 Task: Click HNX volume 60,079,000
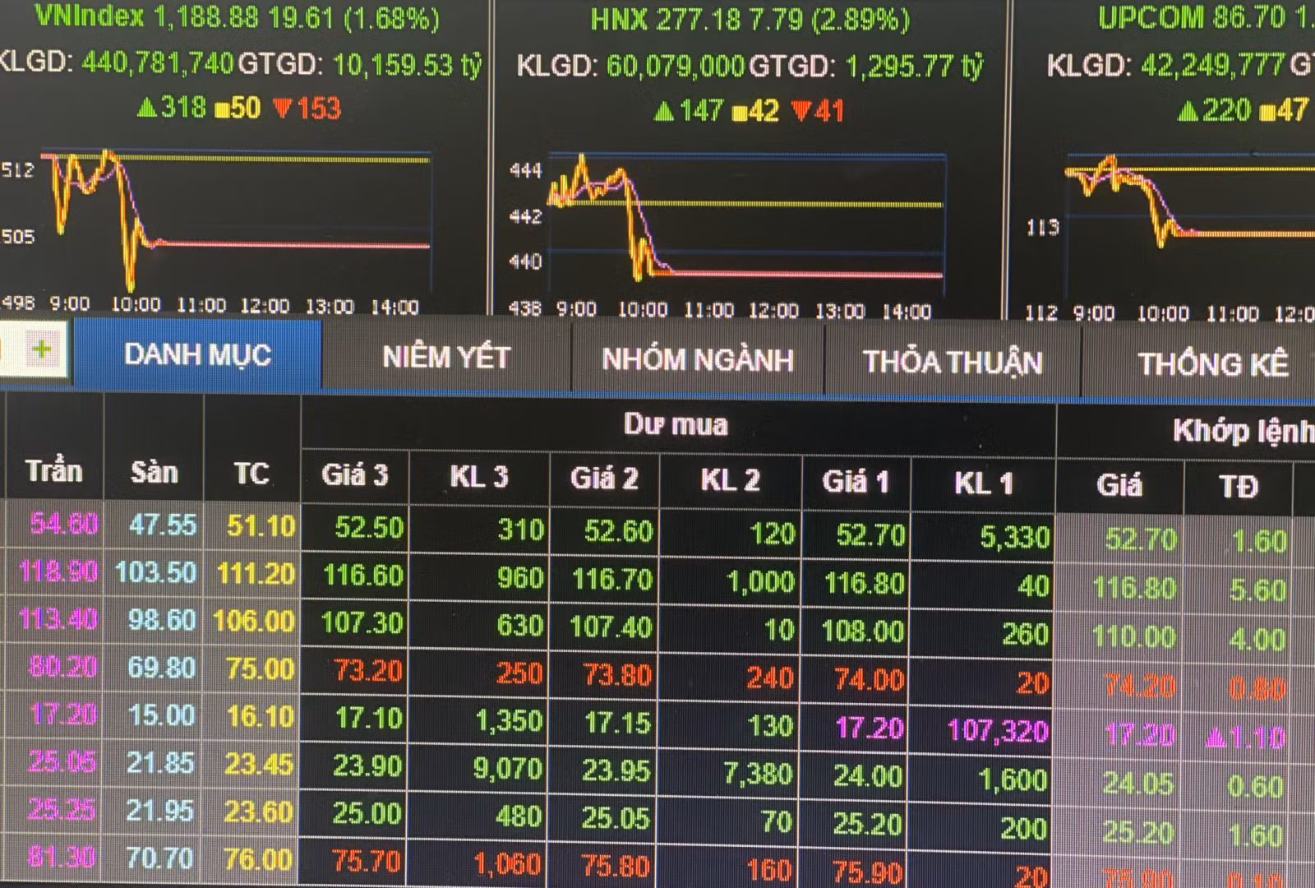(676, 66)
